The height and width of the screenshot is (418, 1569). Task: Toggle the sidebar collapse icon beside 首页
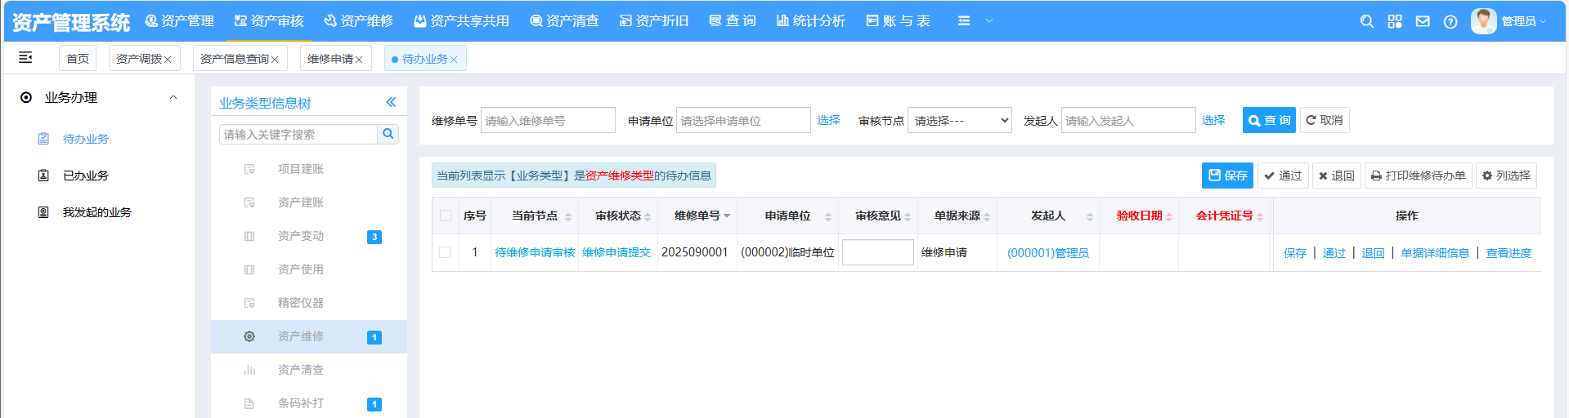click(x=25, y=57)
